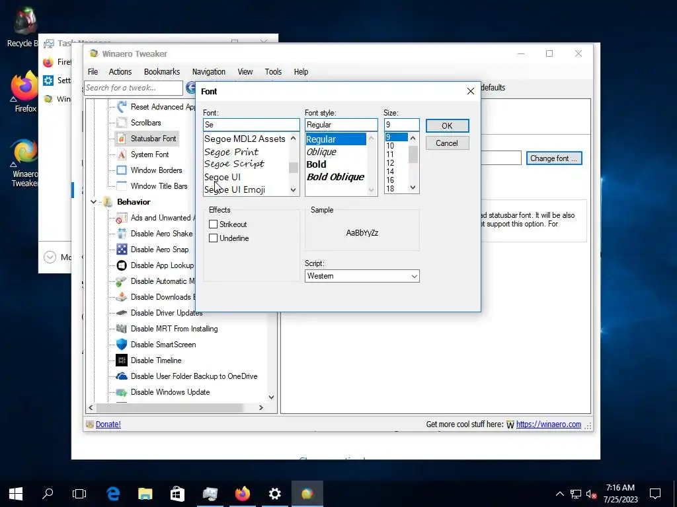This screenshot has width=677, height=507.
Task: Click the Disable Aero Shake icon
Action: 122,234
